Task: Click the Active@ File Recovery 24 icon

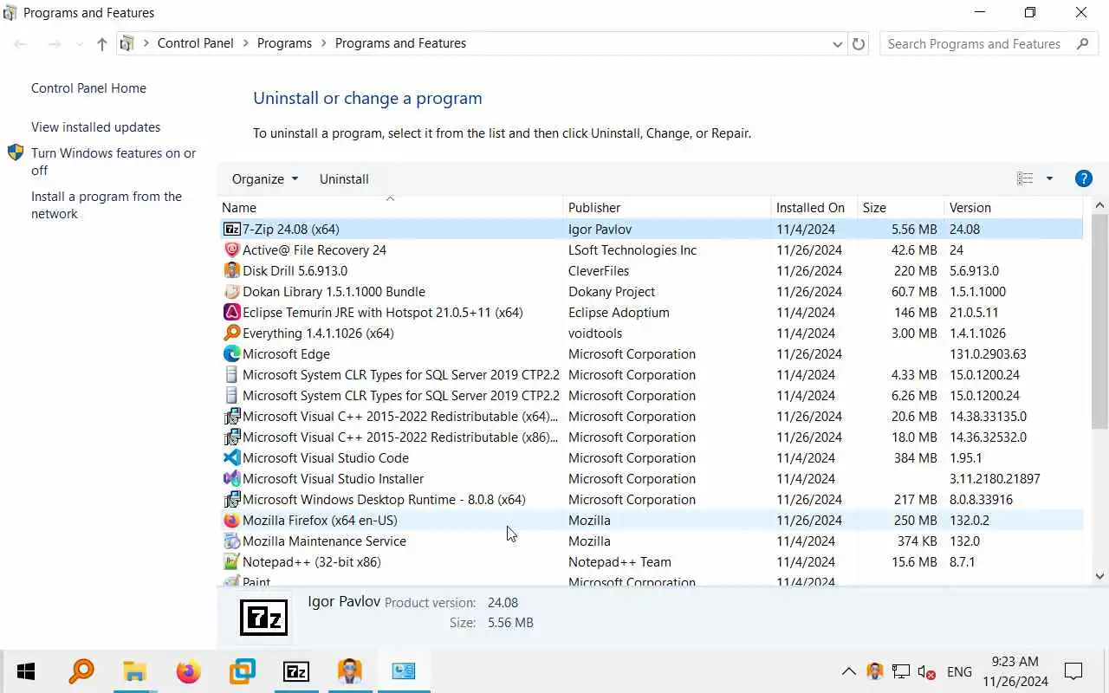Action: pyautogui.click(x=232, y=250)
